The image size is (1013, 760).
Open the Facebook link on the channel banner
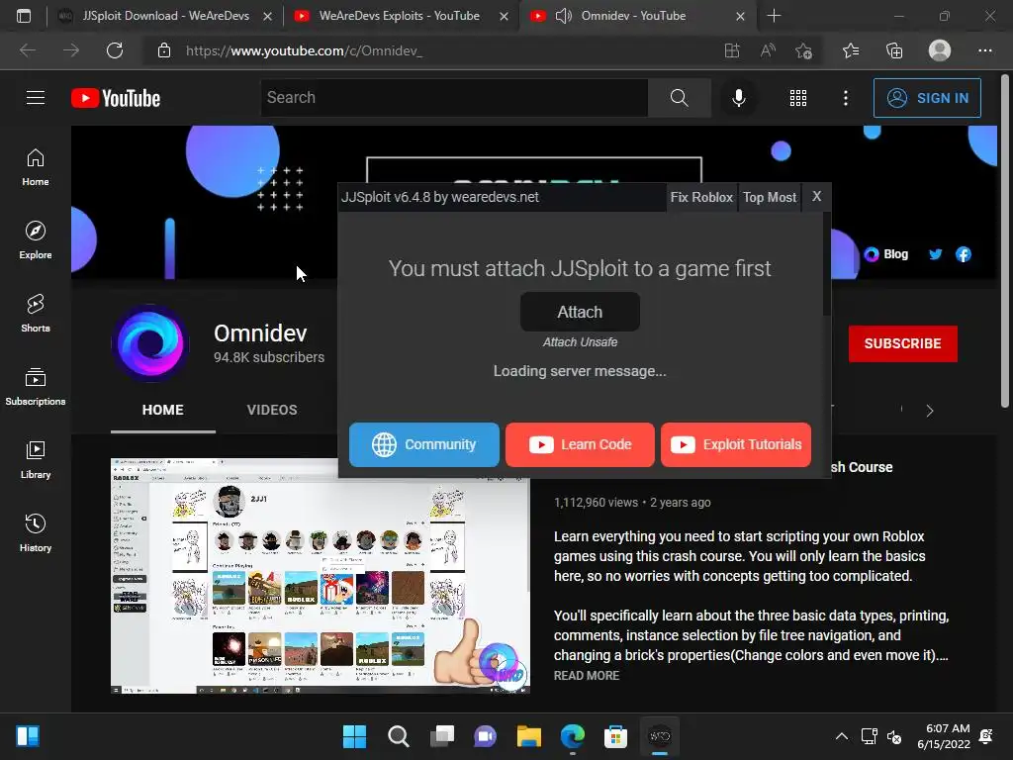(964, 254)
